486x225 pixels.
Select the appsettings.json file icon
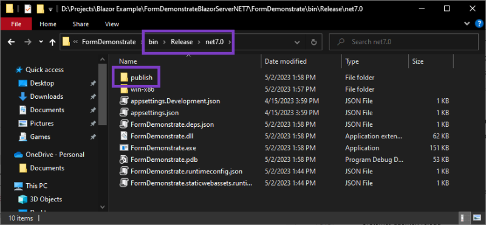tap(124, 113)
